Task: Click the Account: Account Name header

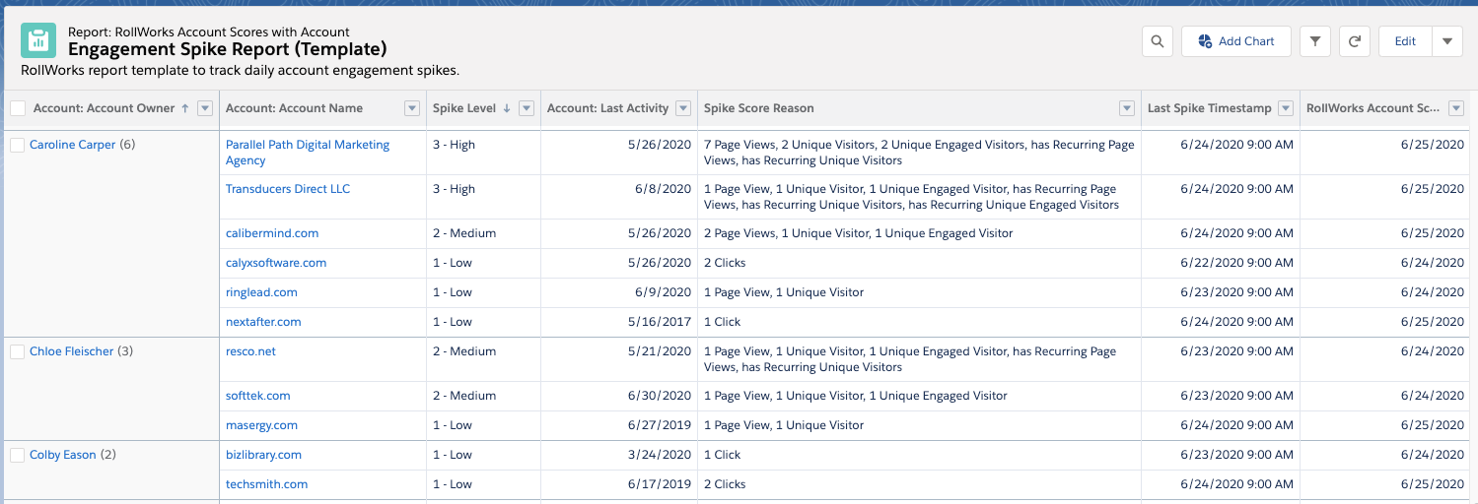Action: point(294,108)
